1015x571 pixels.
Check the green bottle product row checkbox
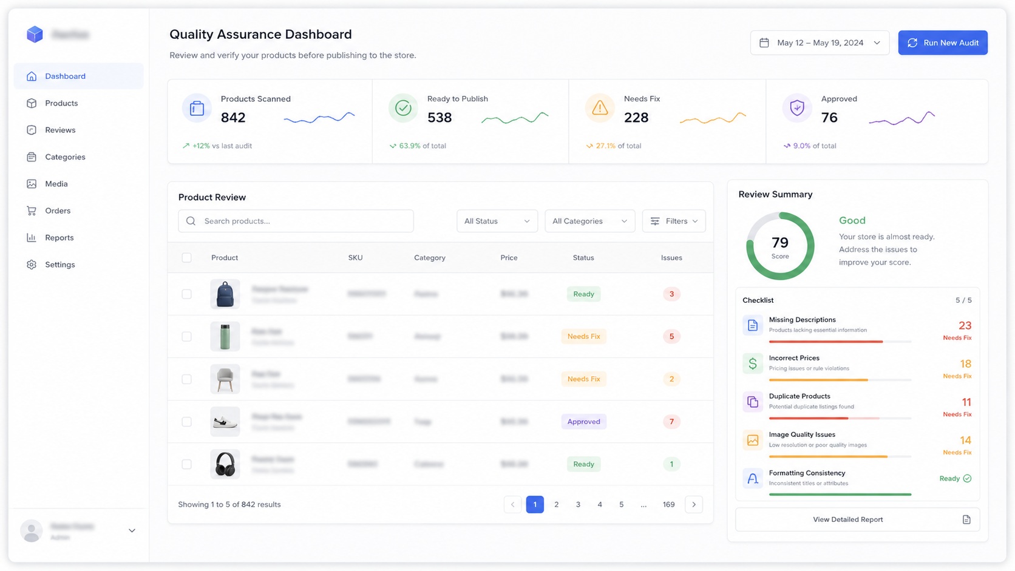(x=186, y=336)
